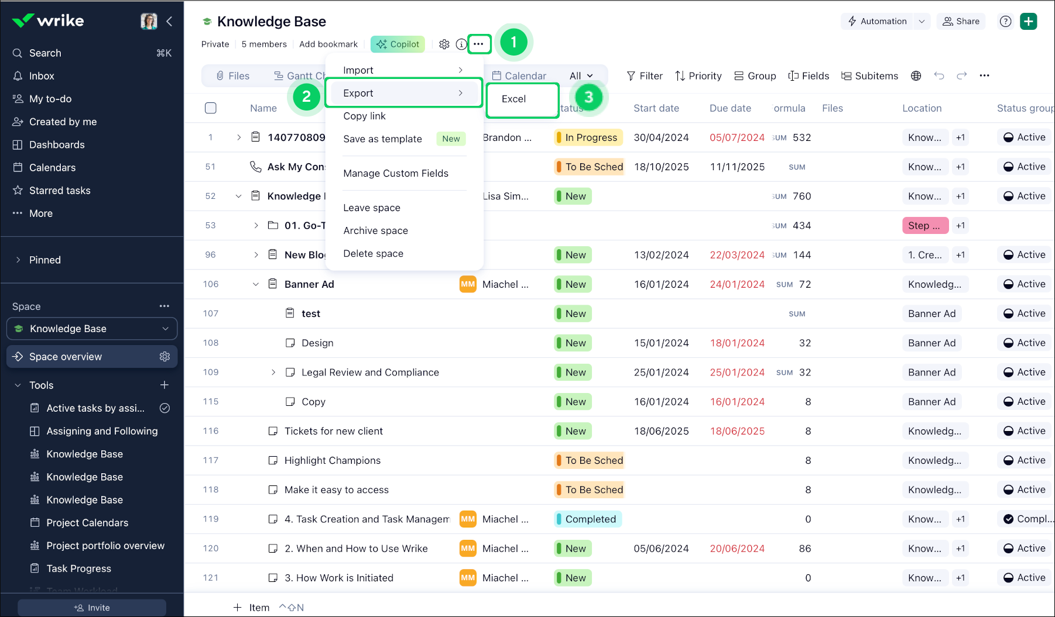Viewport: 1055px width, 617px height.
Task: Open the space settings gear icon
Action: click(x=444, y=44)
